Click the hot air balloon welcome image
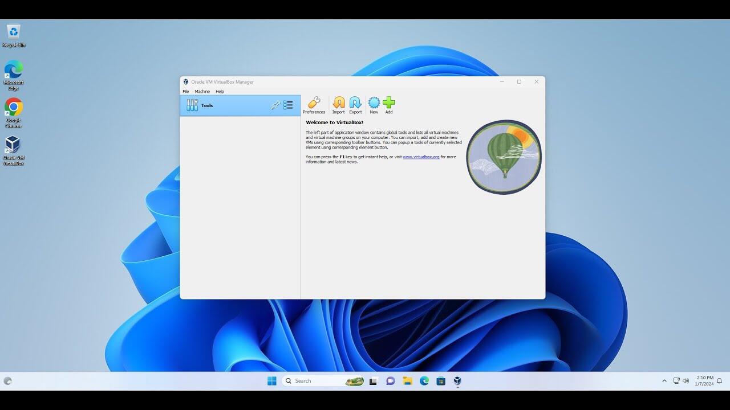Image resolution: width=730 pixels, height=410 pixels. click(x=504, y=157)
